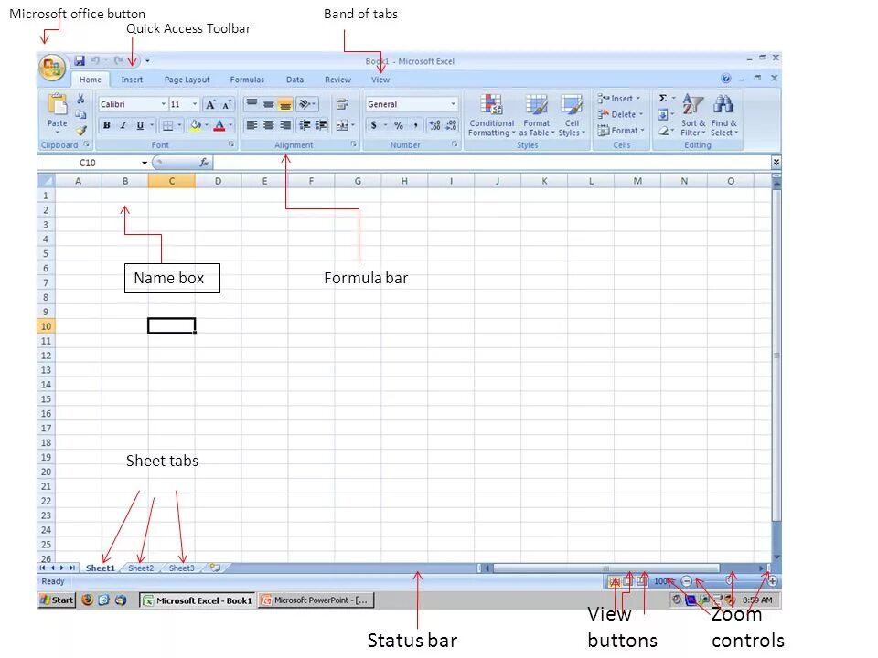Select the Sheet2 worksheet tab

[141, 568]
